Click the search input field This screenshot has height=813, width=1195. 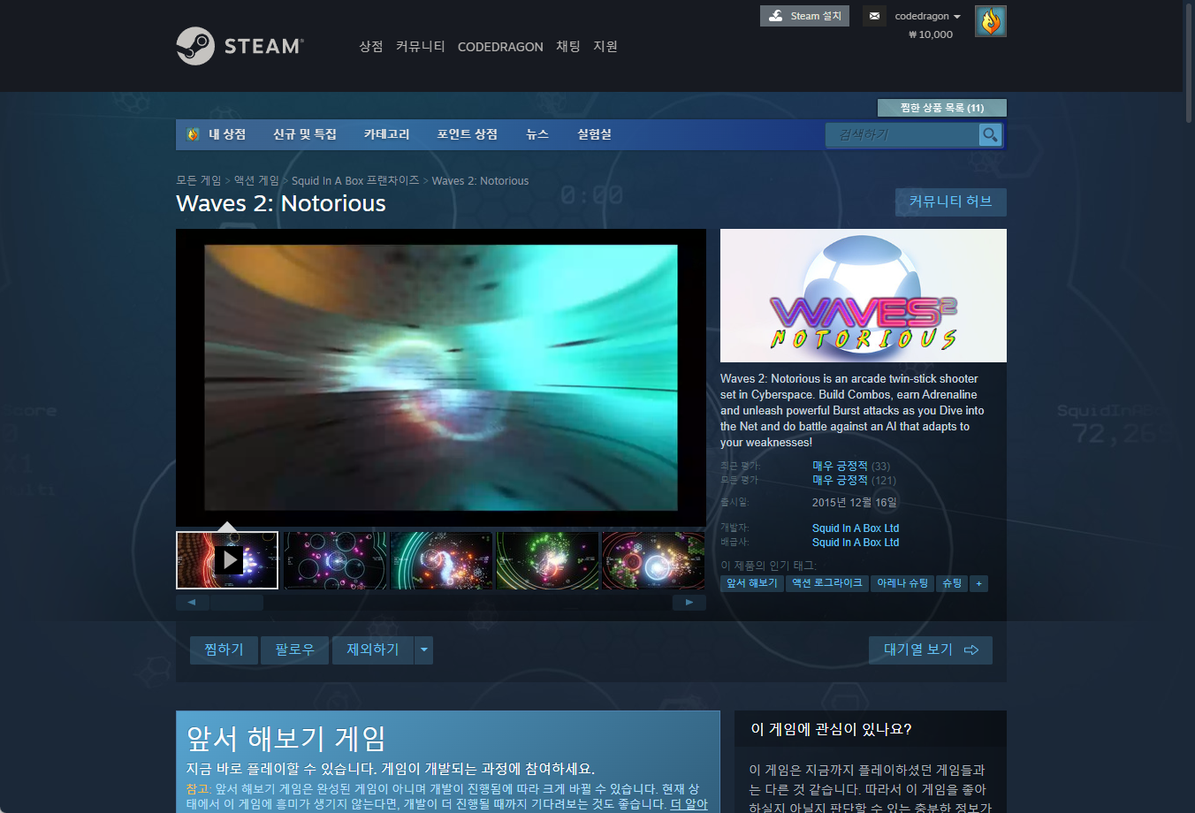click(x=903, y=134)
